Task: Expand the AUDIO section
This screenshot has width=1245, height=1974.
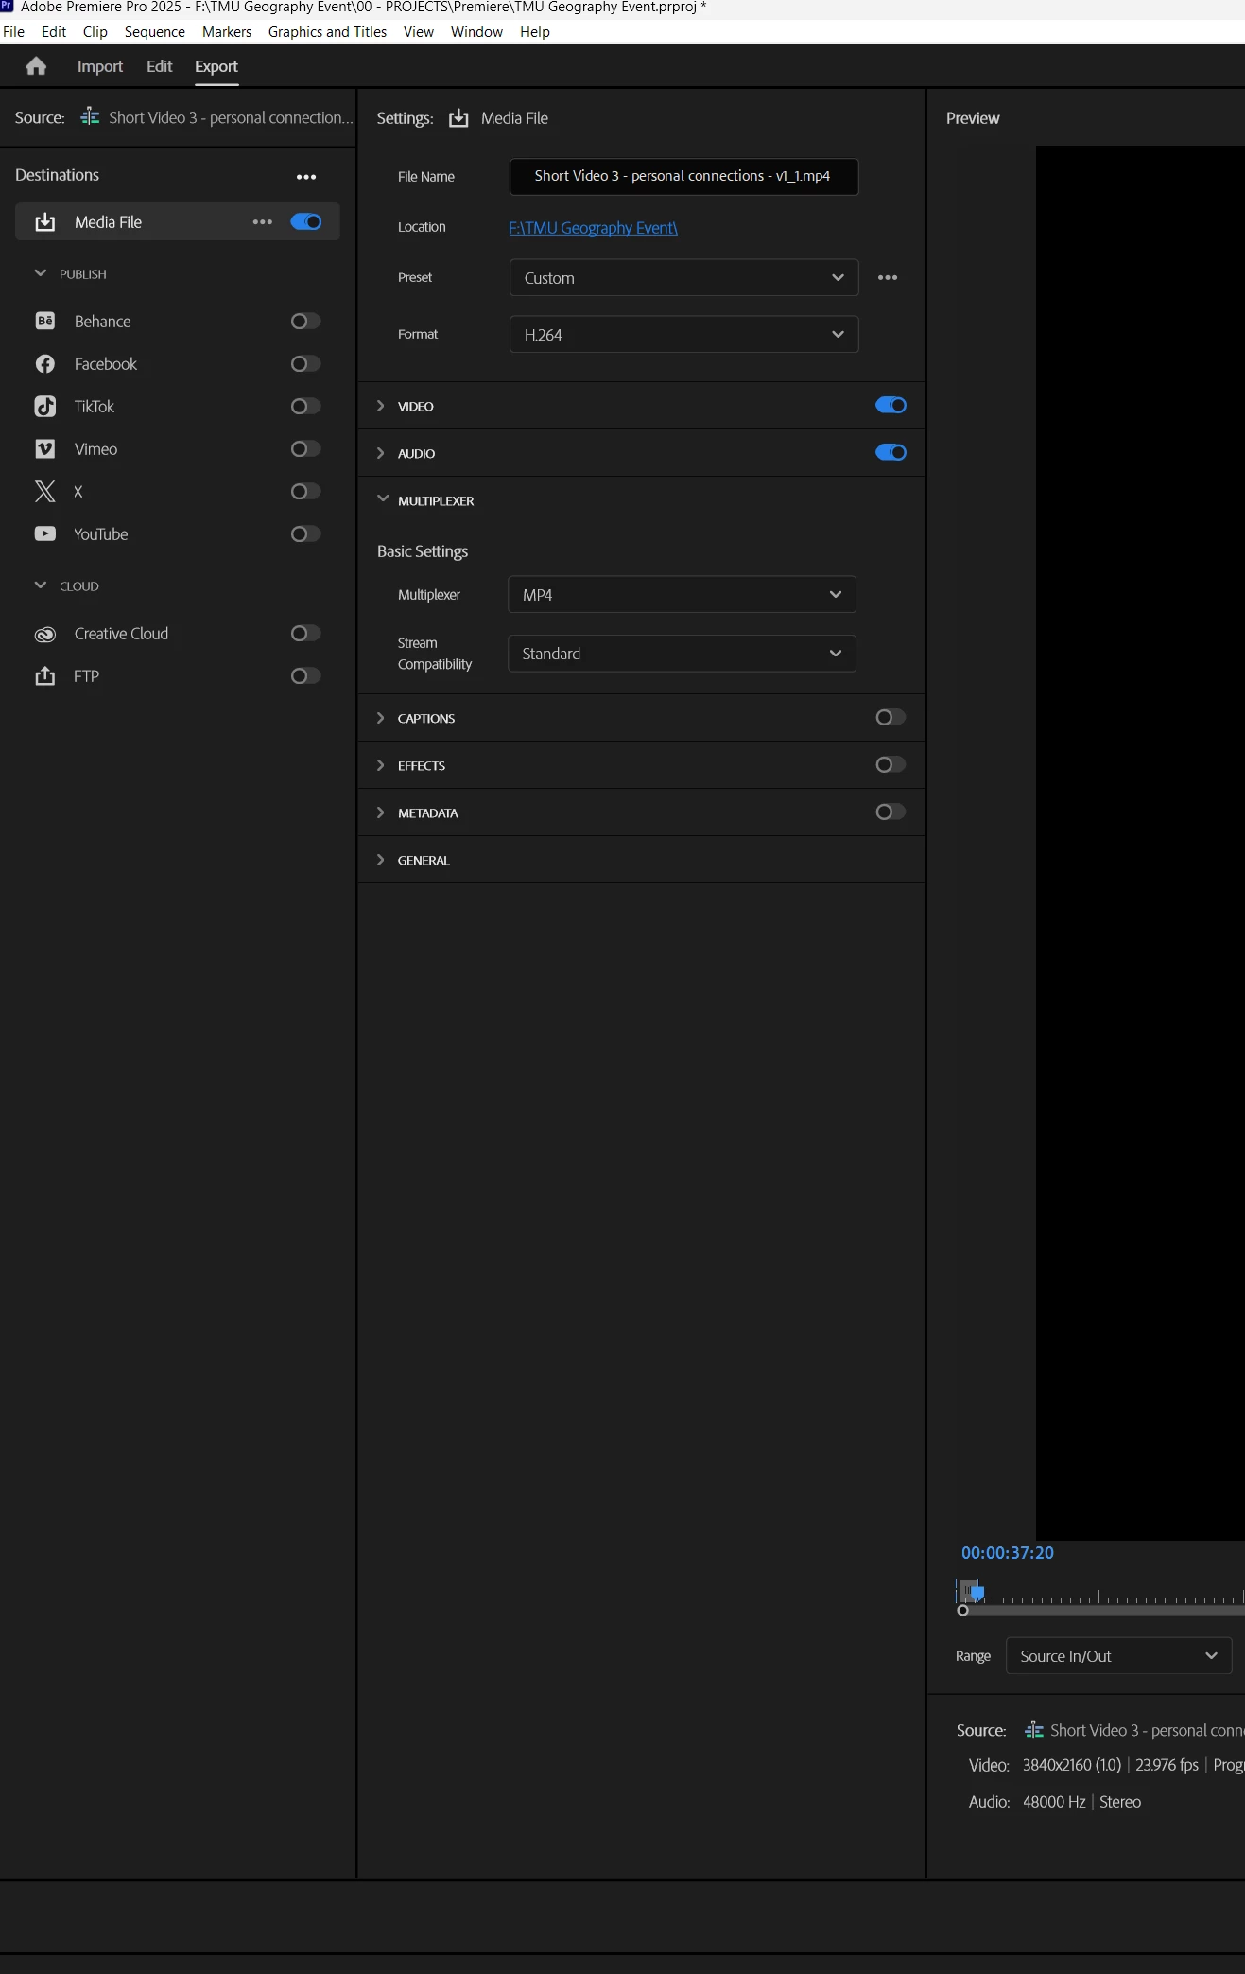Action: pos(381,453)
